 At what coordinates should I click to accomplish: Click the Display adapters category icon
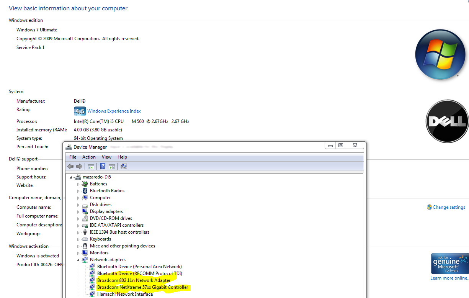point(85,211)
